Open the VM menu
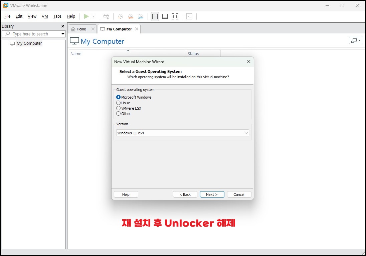This screenshot has width=366, height=256. [45, 16]
